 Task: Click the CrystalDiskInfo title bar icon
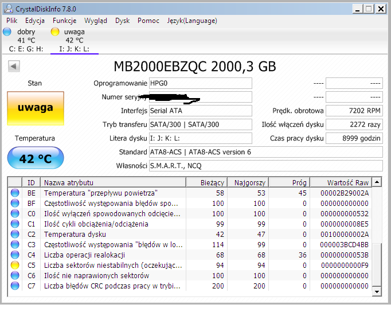9,9
